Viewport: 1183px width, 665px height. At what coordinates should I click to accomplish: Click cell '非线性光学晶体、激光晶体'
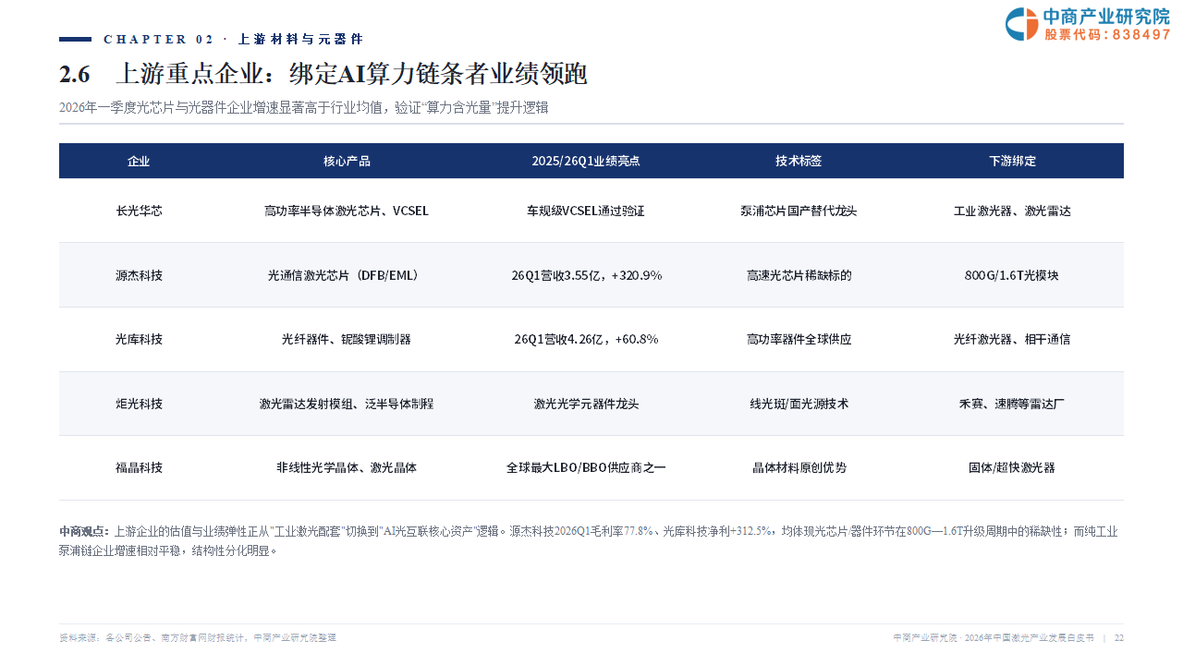point(347,467)
